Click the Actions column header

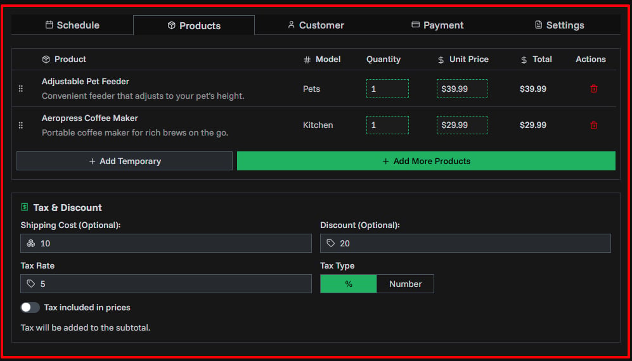(591, 60)
